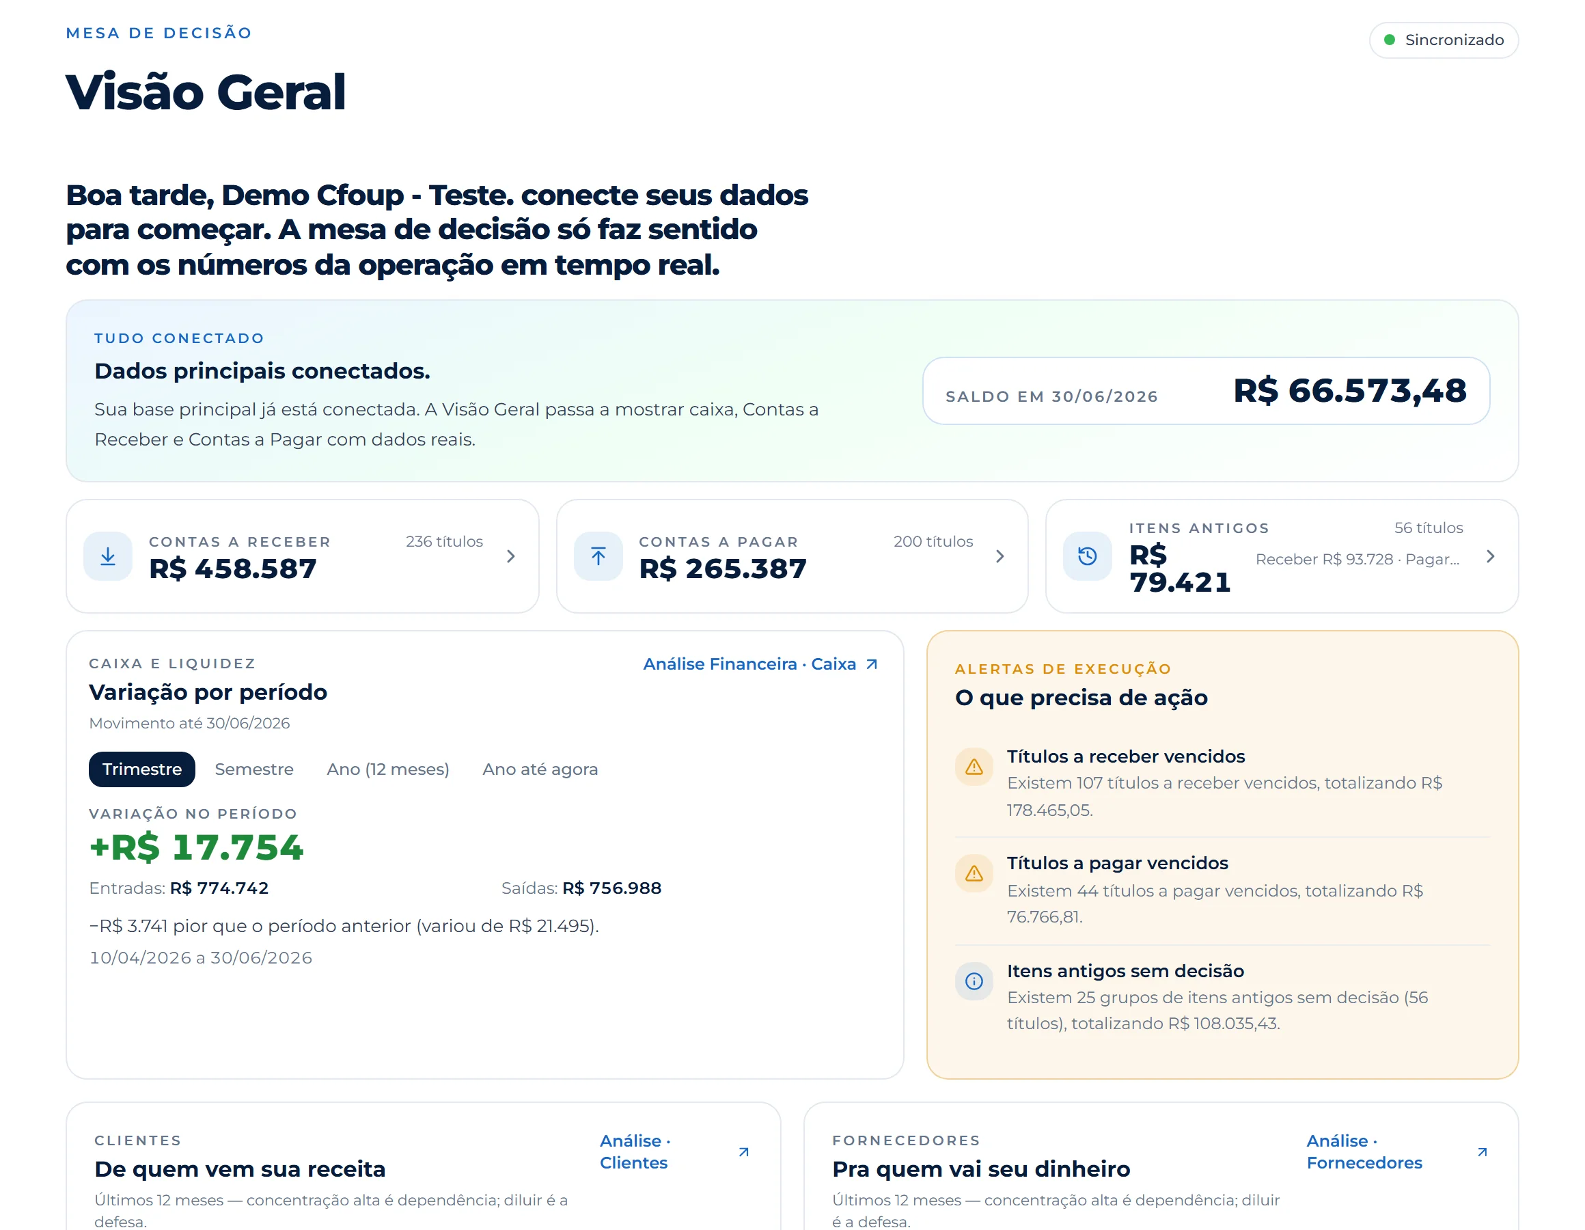Click the +R$ 17.754 variation value
The image size is (1585, 1230).
[196, 847]
